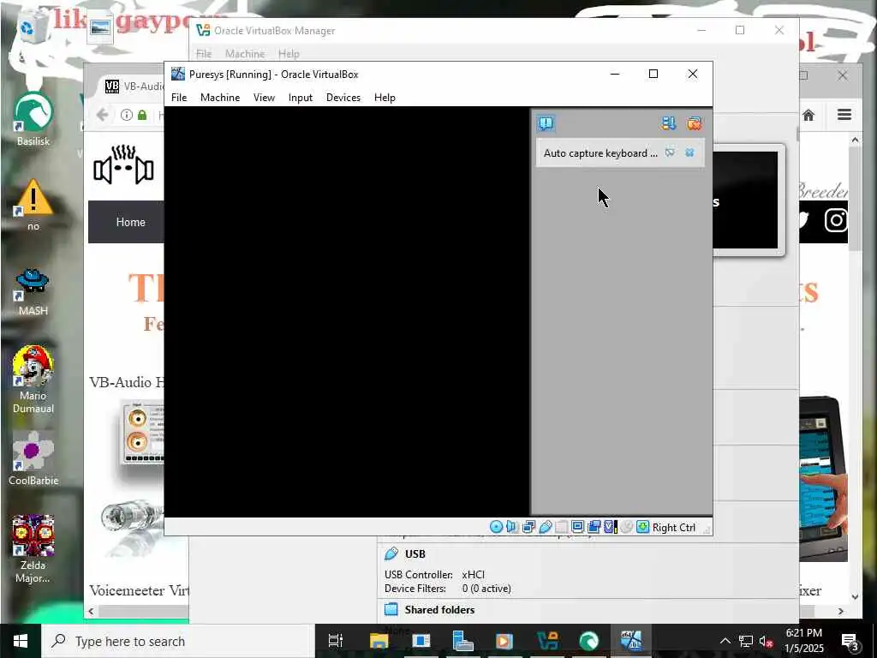Click the running VM taskbar icon
This screenshot has height=658, width=877.
[x=631, y=641]
